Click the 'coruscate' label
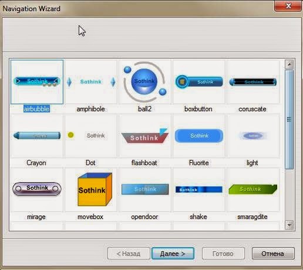 [x=253, y=109]
